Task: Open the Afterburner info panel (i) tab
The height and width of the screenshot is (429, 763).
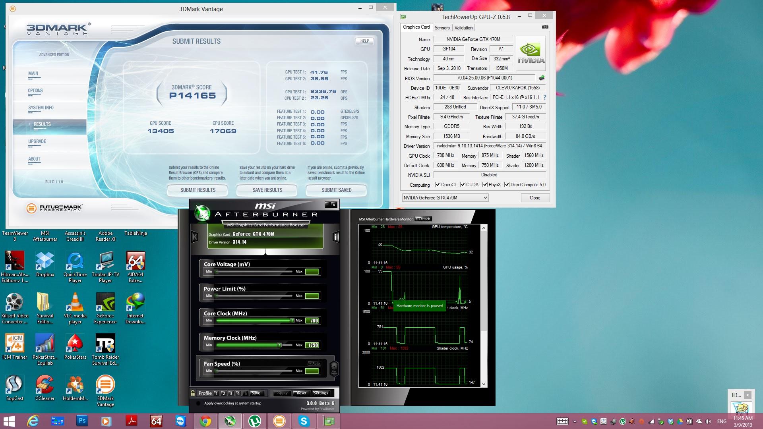Action: (x=336, y=237)
